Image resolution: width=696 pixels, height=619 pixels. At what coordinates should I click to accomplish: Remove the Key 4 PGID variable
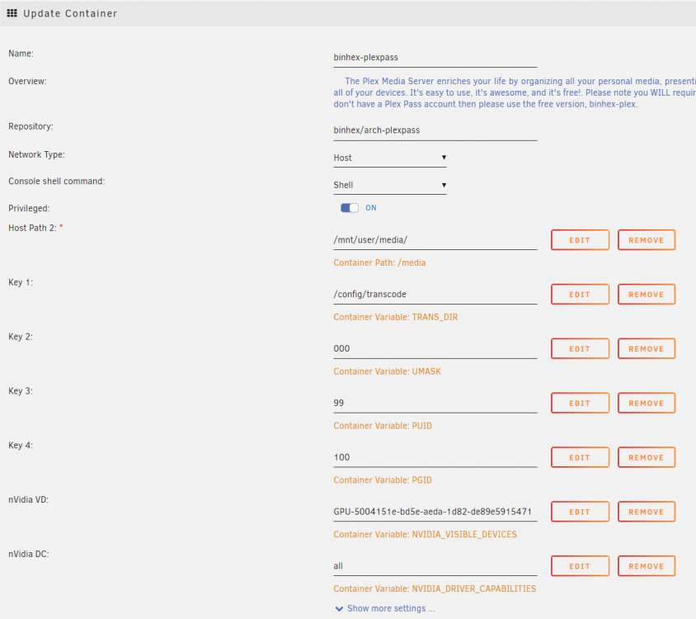click(647, 457)
